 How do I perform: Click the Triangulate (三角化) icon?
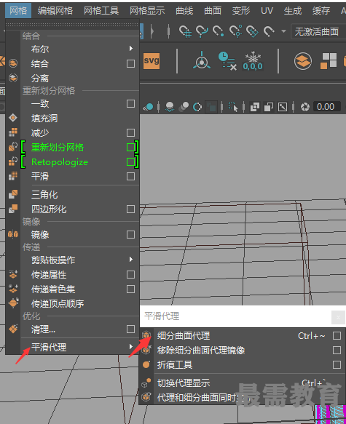(13, 194)
